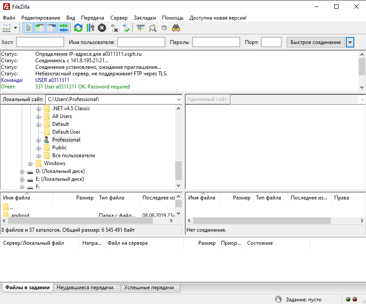Toggle the transfer queue display

63,28
